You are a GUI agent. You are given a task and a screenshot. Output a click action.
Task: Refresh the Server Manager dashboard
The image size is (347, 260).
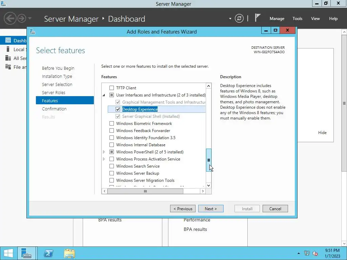[239, 18]
